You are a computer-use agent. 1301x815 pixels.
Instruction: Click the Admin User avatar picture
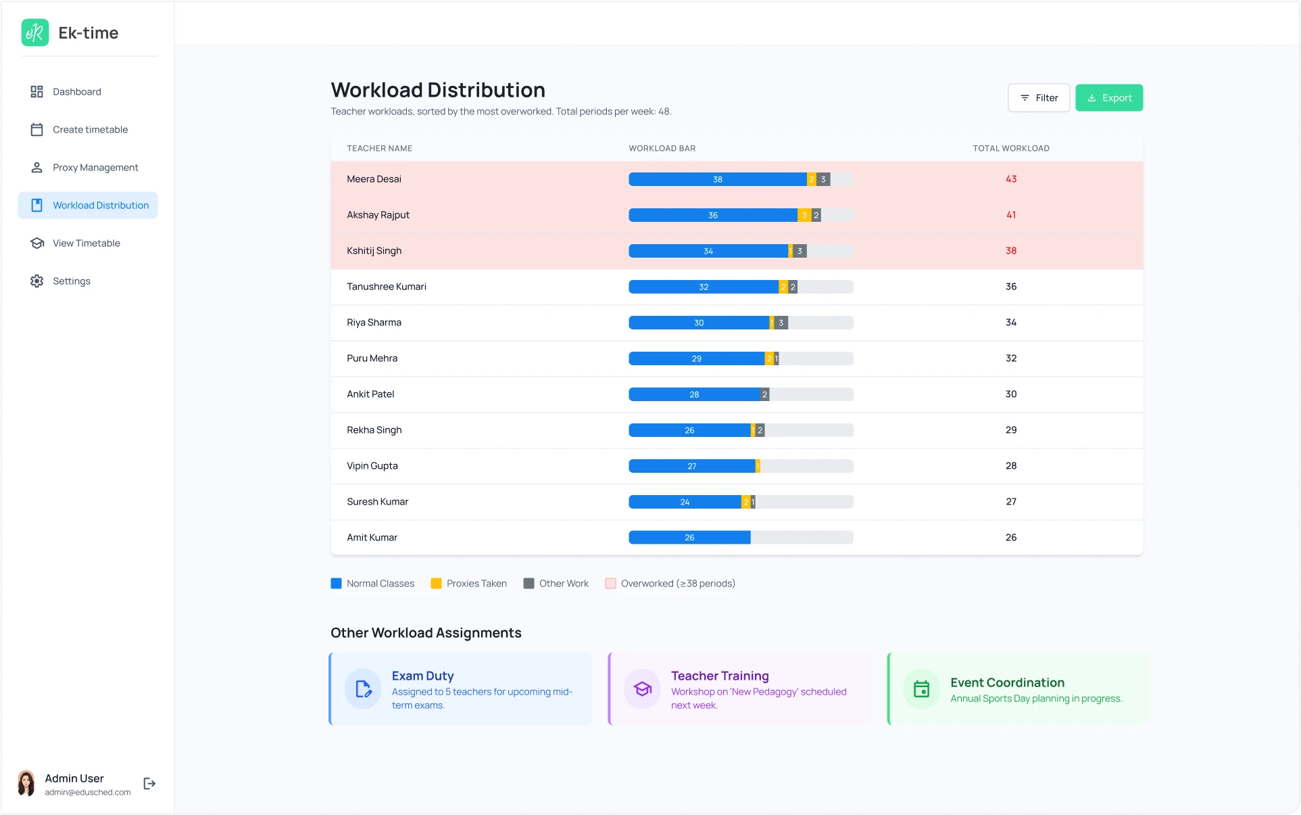click(26, 784)
